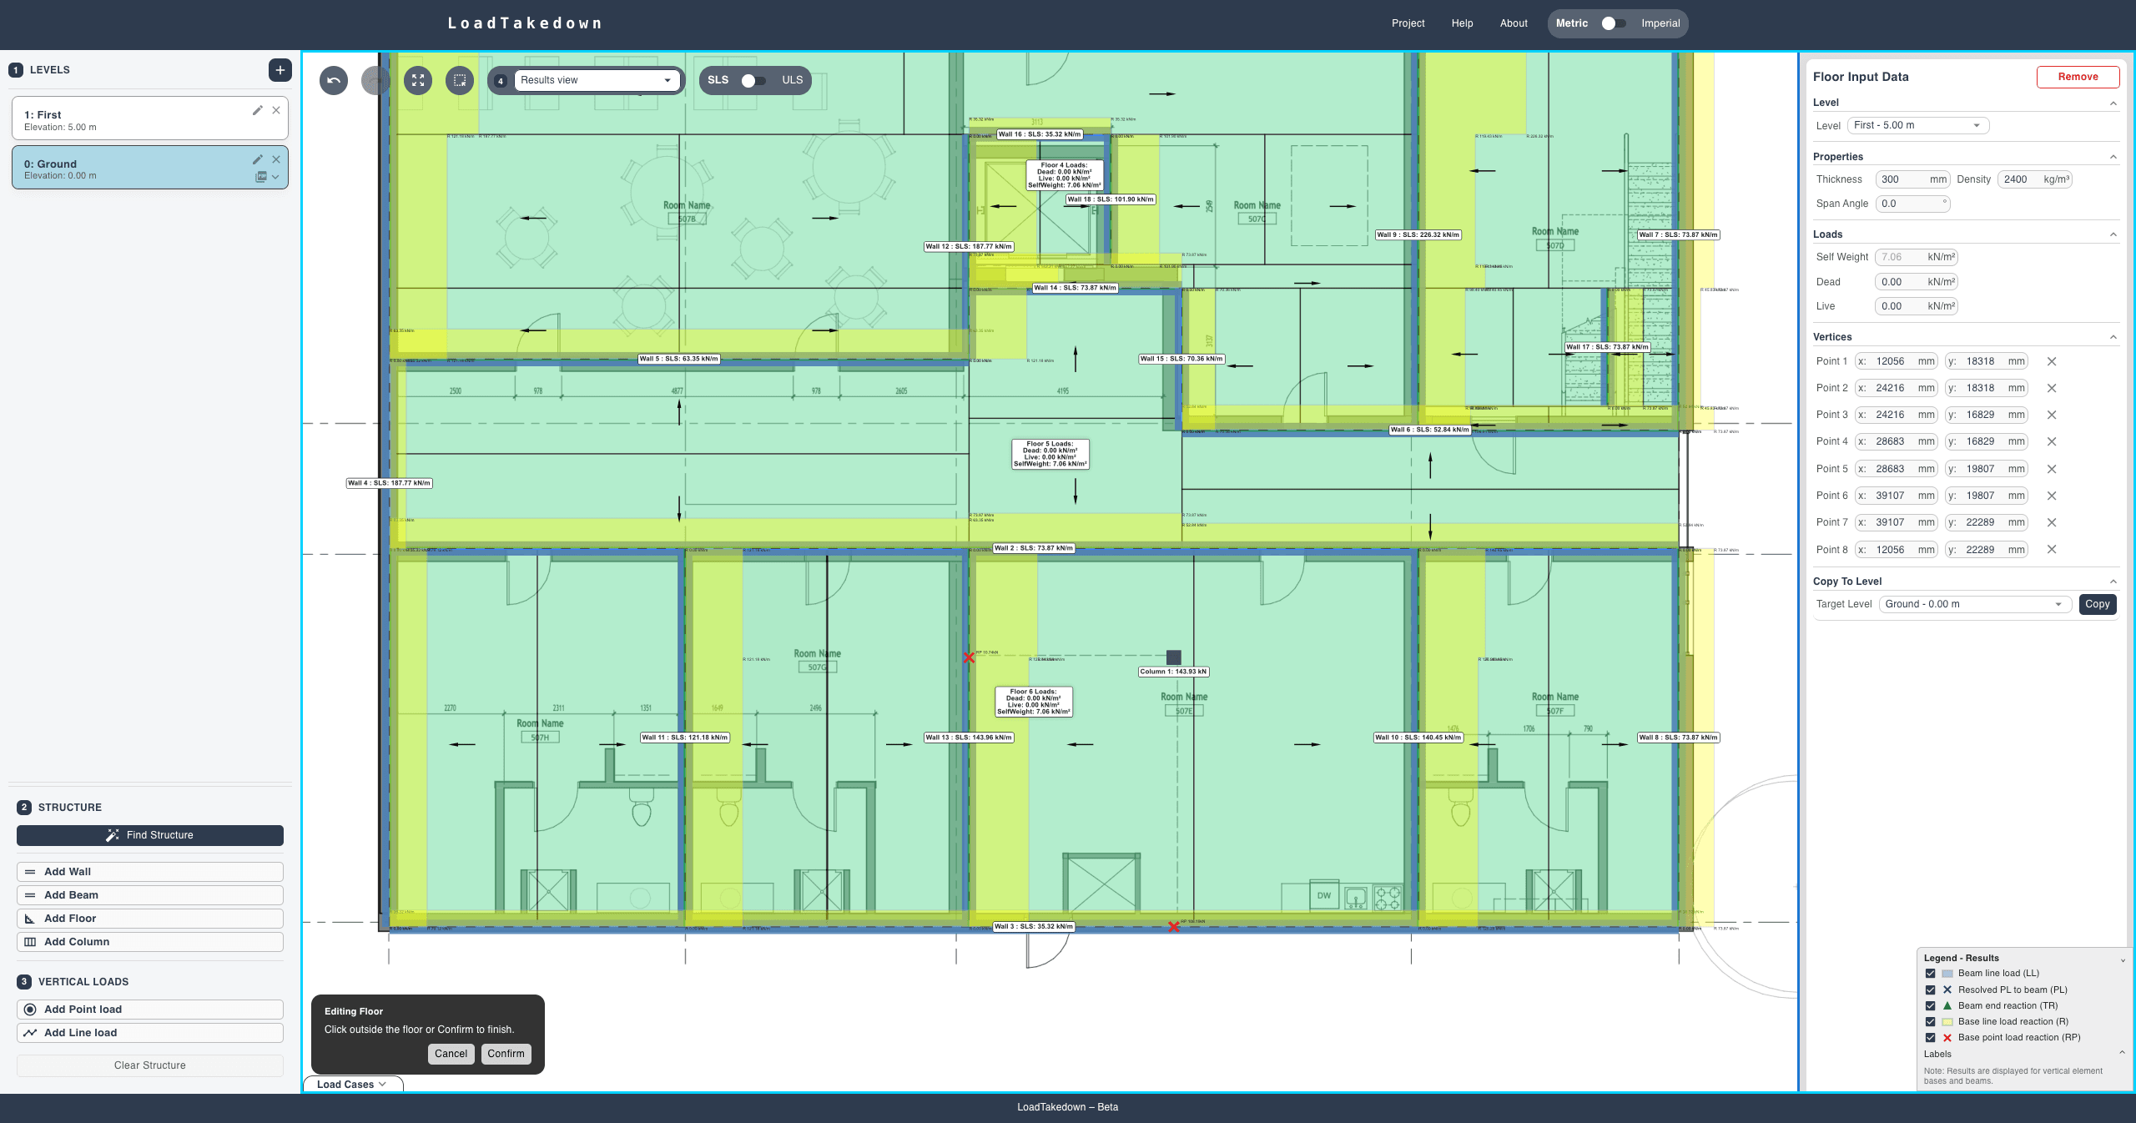Click the drawing/image icon on the Ground level card
This screenshot has width=2136, height=1123.
point(259,176)
